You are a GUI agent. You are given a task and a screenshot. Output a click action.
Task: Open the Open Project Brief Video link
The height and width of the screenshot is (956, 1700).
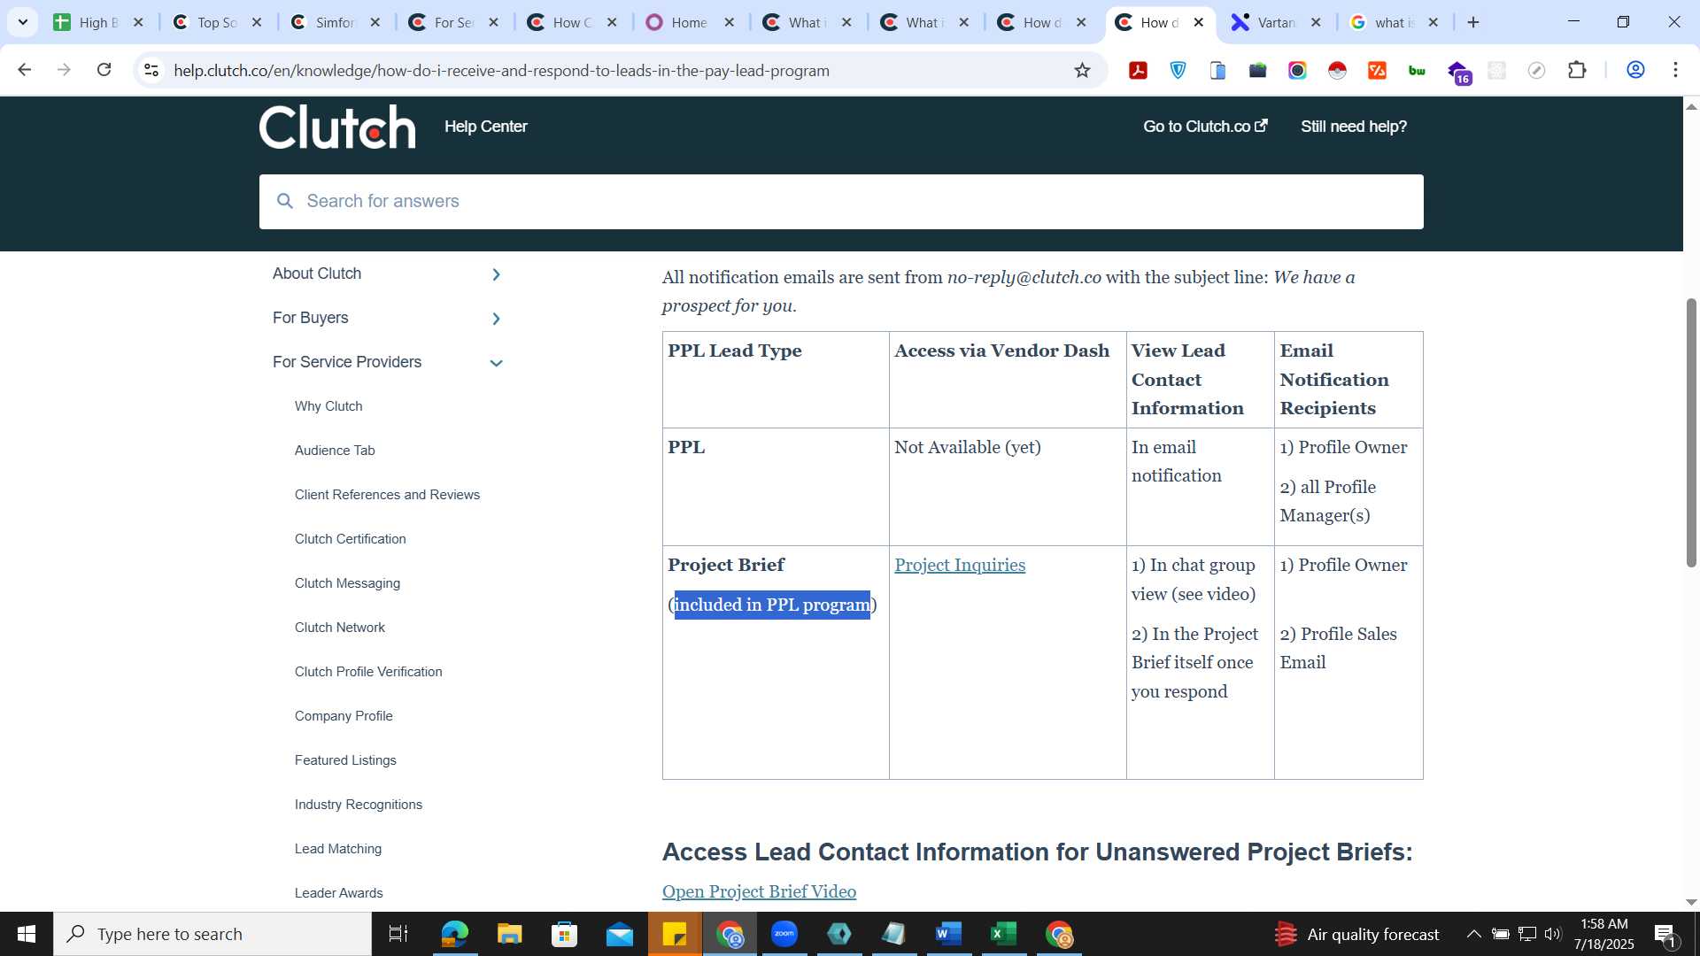[x=759, y=891]
